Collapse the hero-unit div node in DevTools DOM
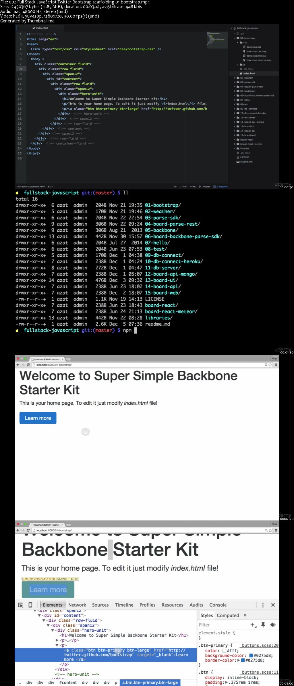This screenshot has width=294, height=686. [53, 630]
